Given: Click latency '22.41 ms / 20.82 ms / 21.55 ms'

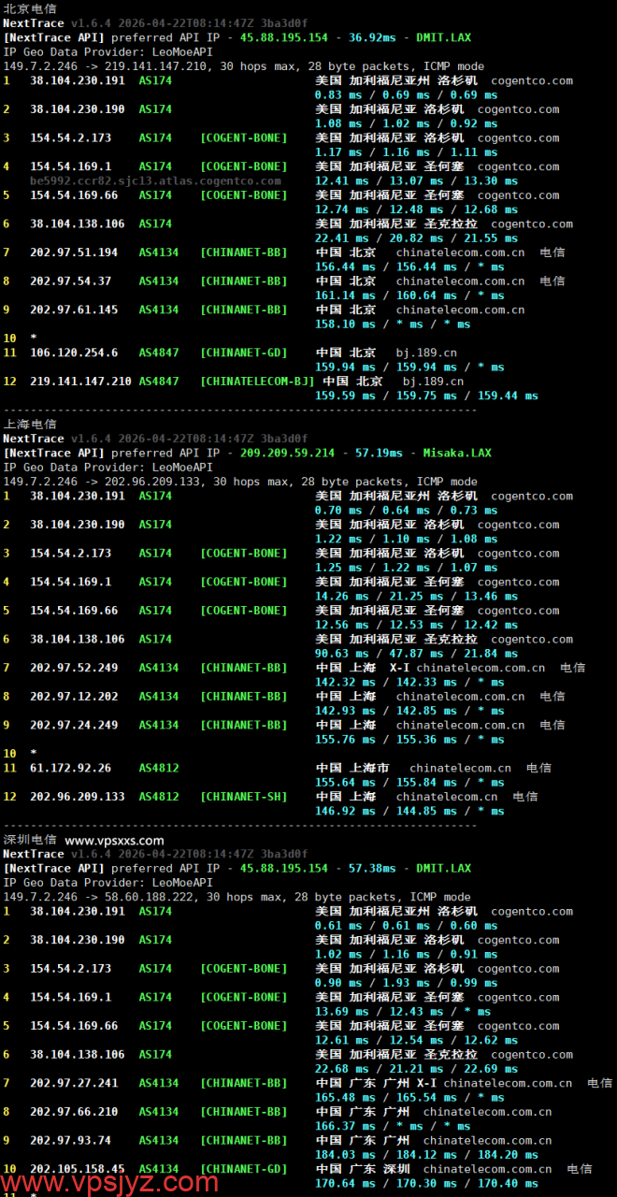Looking at the screenshot, I should click(x=417, y=238).
